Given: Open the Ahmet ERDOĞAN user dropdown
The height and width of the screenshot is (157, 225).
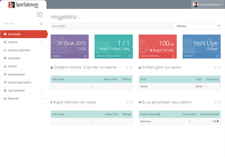Looking at the screenshot, I should 208,4.
